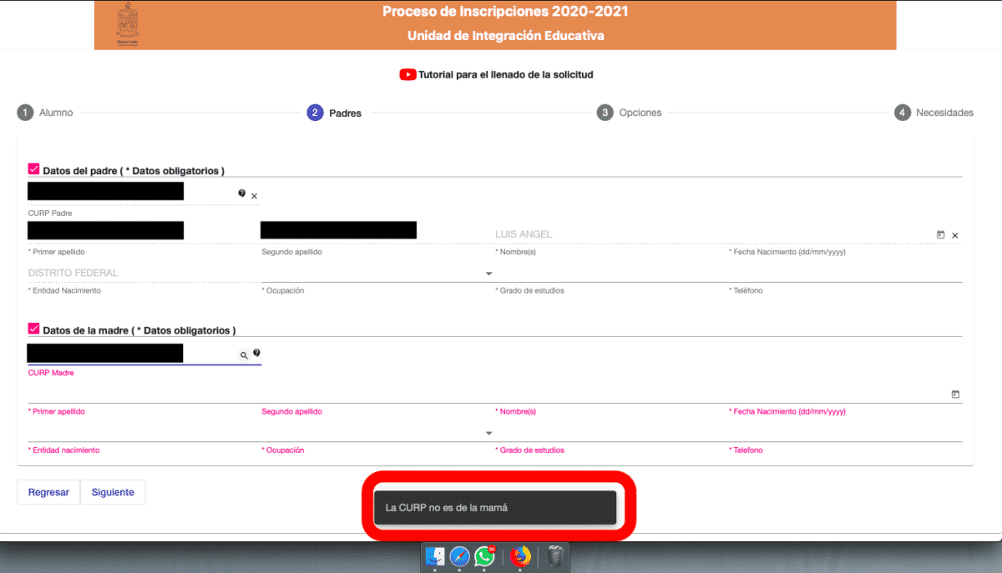Click the Siguiente button
Screen dimensions: 1002x573
113,492
